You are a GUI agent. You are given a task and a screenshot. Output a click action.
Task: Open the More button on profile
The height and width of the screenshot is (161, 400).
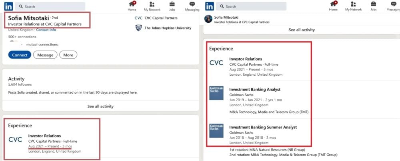68,55
